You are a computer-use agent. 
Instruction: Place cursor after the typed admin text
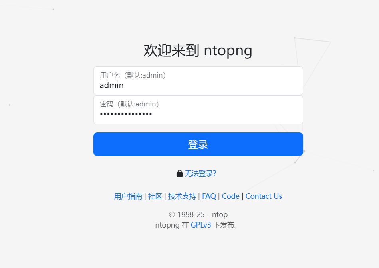[x=124, y=85]
